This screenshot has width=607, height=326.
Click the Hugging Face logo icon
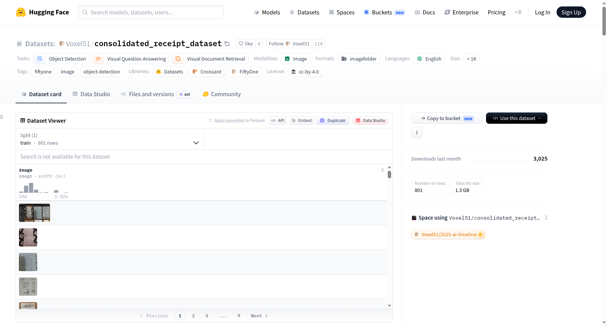pos(21,12)
